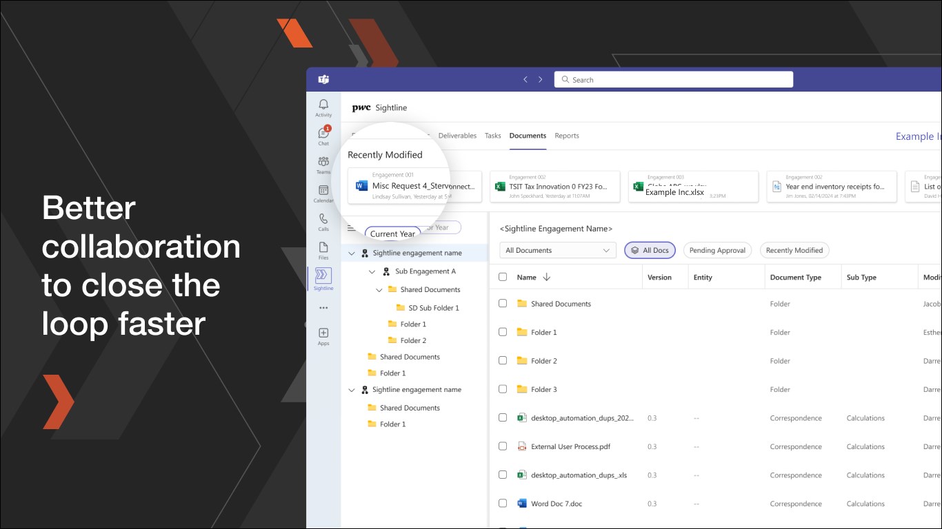Viewport: 942px width, 529px height.
Task: Open the more apps ellipsis in the sidebar
Action: [x=323, y=308]
